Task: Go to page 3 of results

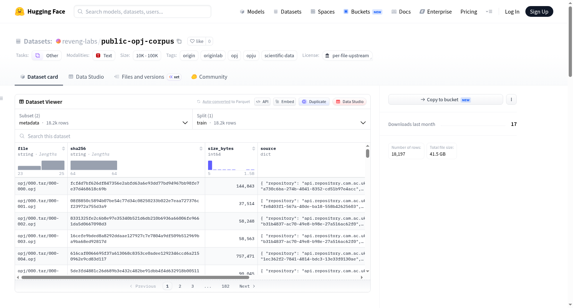Action: 193,286
